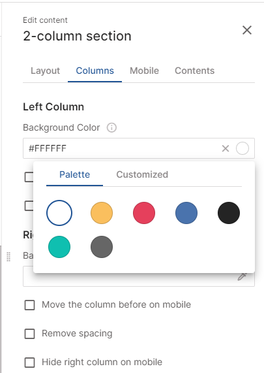Click the Background Color info icon
The height and width of the screenshot is (373, 264).
[x=111, y=128]
